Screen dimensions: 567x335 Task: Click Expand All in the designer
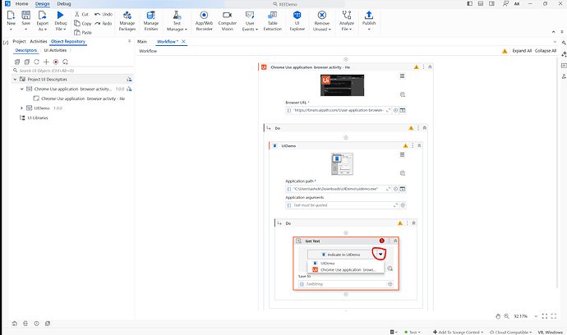522,51
